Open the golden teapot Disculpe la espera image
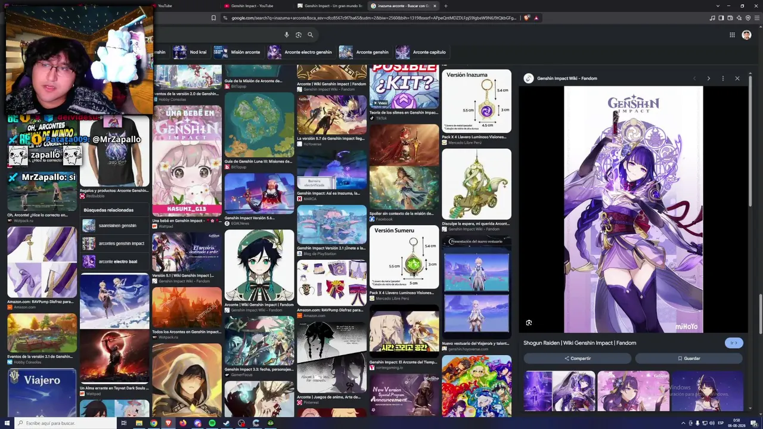The width and height of the screenshot is (763, 429). click(476, 184)
